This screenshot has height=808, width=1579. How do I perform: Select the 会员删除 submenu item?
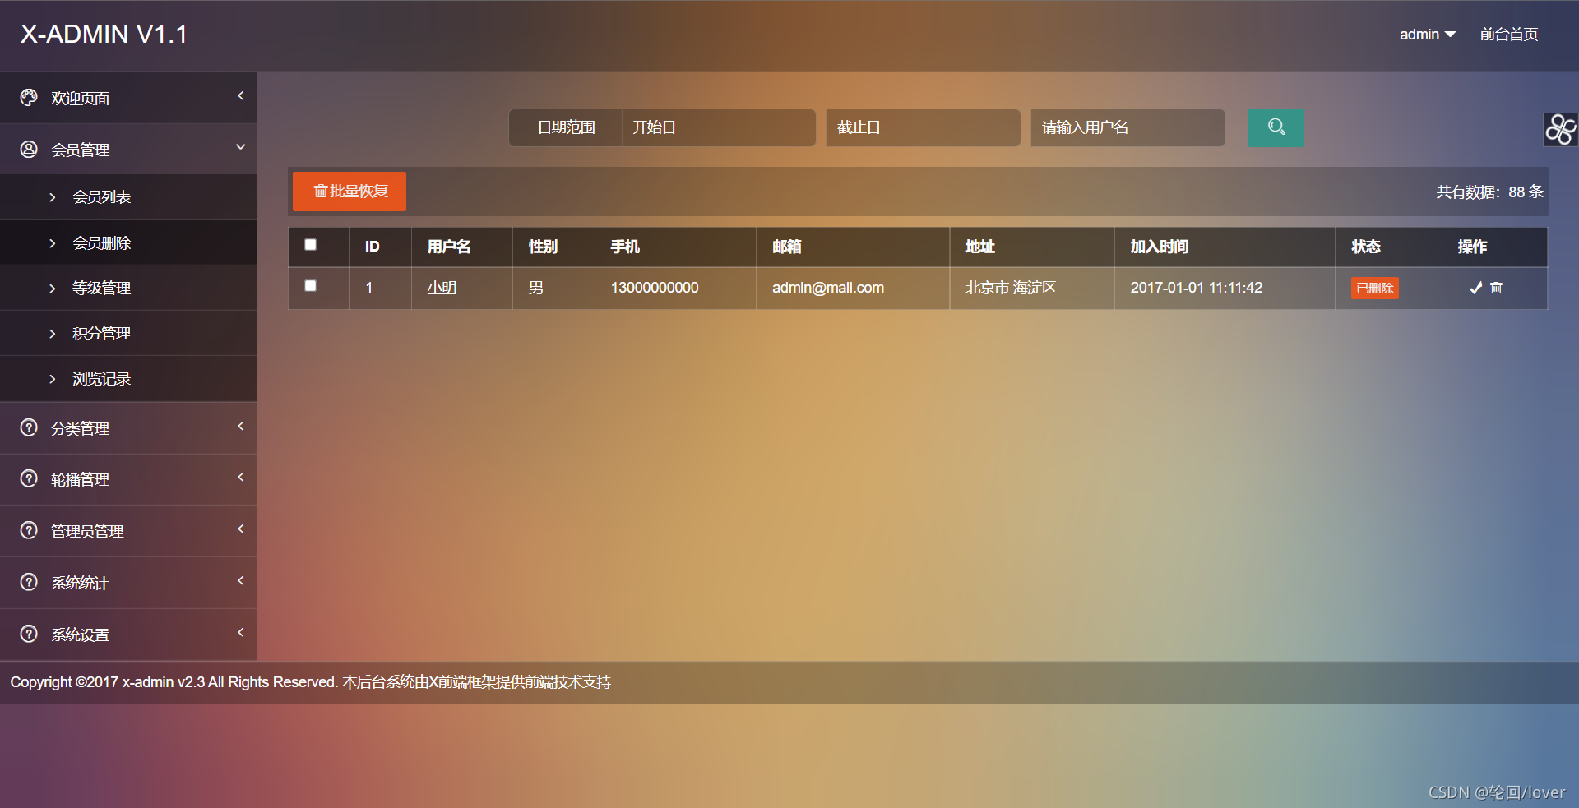pos(128,243)
